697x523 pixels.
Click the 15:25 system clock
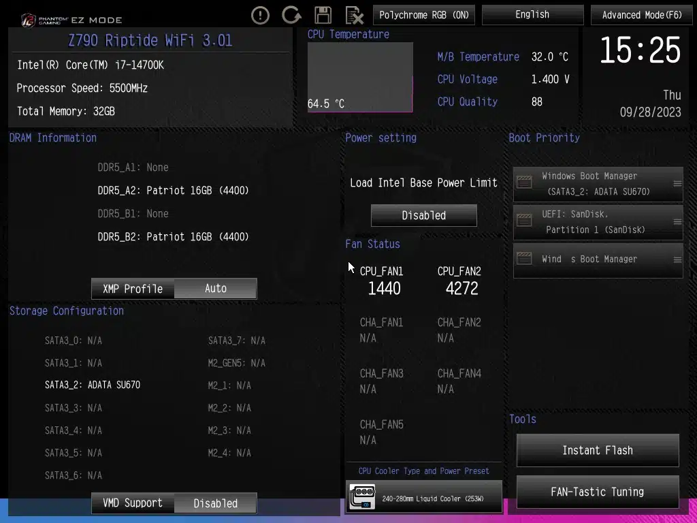(640, 51)
